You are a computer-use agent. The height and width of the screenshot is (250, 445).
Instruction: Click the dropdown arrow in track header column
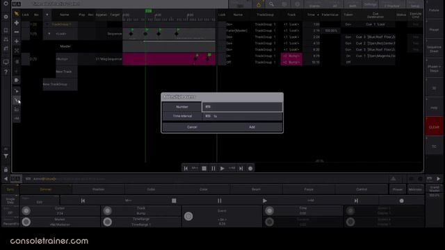coord(47,15)
